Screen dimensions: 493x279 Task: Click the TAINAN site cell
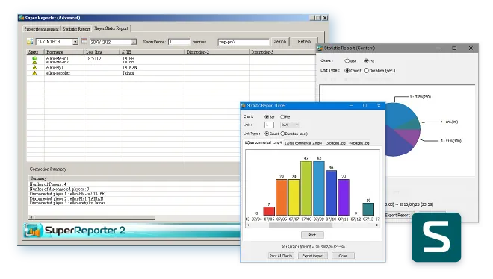129,67
